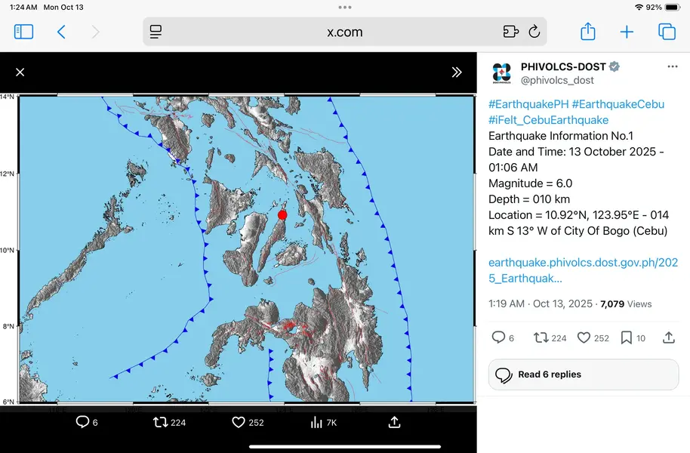Viewport: 690px width, 453px height.
Task: Open a new tab with plus
Action: [x=627, y=32]
